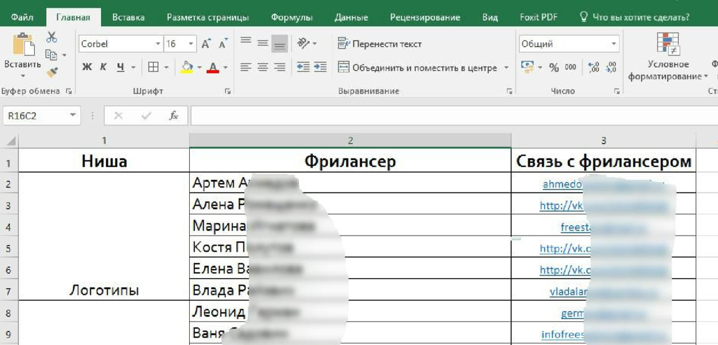The image size is (718, 345).
Task: Open Выравнивание group dialog launcher
Action: click(x=509, y=91)
